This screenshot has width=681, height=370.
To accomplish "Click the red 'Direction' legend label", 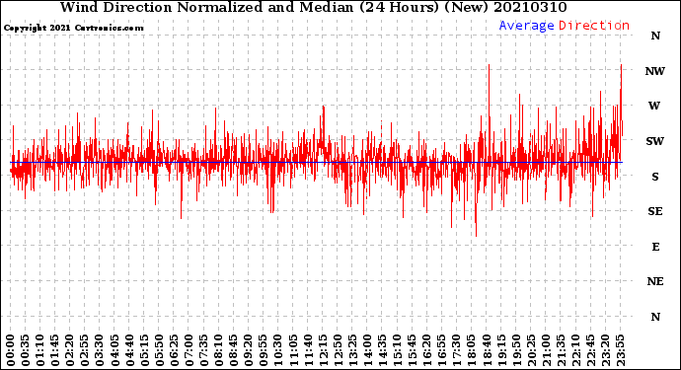I will coord(594,26).
